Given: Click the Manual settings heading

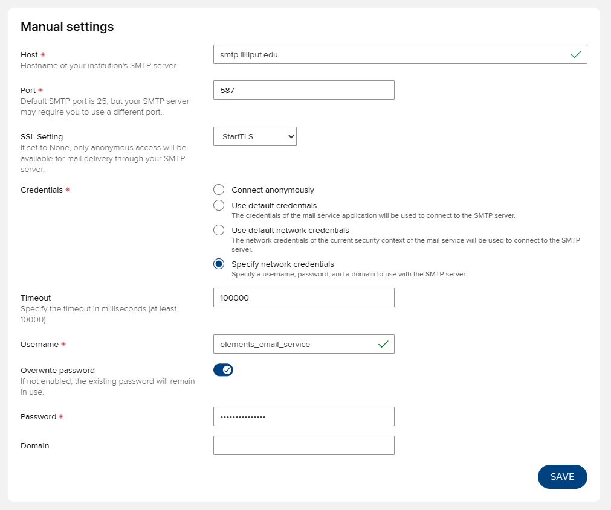Looking at the screenshot, I should tap(67, 27).
